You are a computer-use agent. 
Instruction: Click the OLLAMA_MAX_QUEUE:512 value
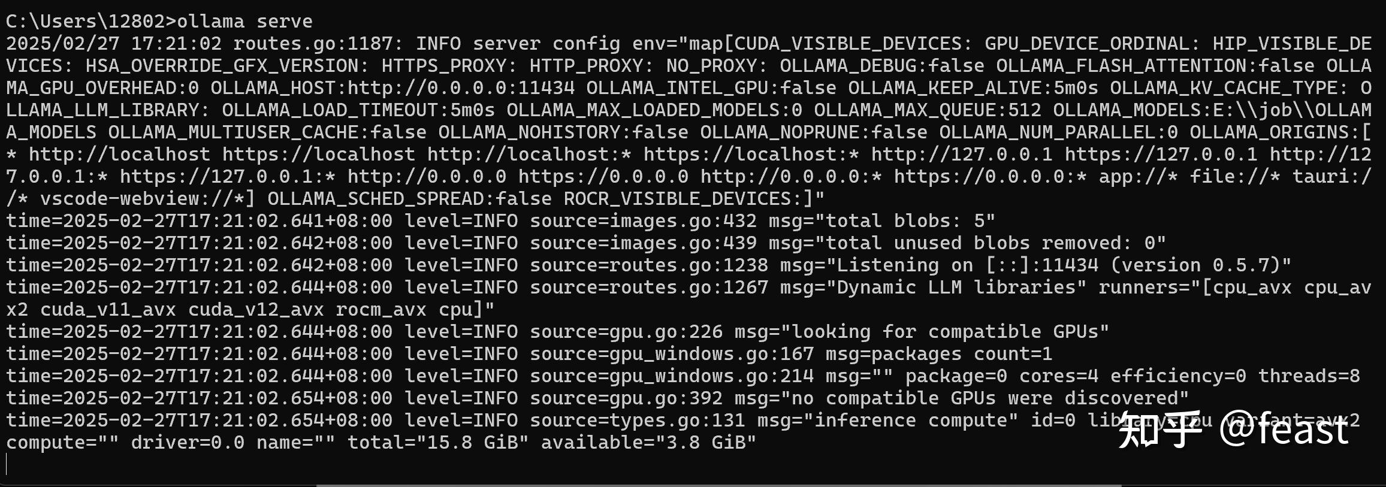click(928, 110)
